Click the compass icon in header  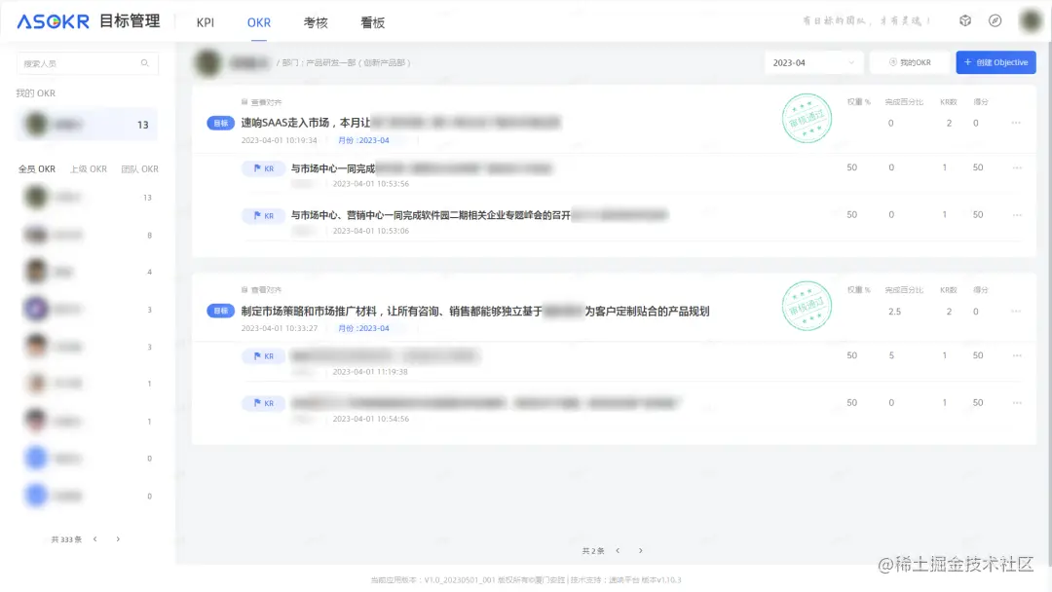[x=995, y=20]
